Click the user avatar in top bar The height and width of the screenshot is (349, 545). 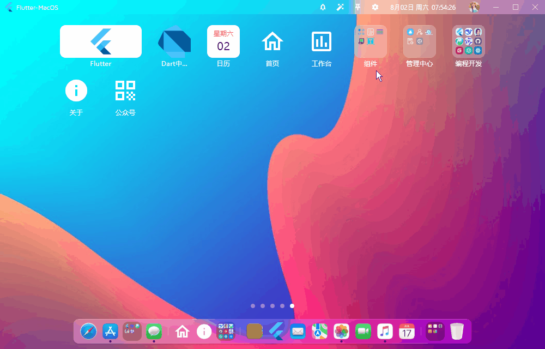point(474,8)
